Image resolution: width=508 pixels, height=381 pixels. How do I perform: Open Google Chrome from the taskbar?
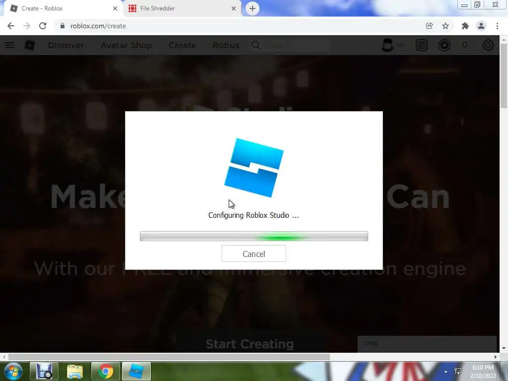106,371
